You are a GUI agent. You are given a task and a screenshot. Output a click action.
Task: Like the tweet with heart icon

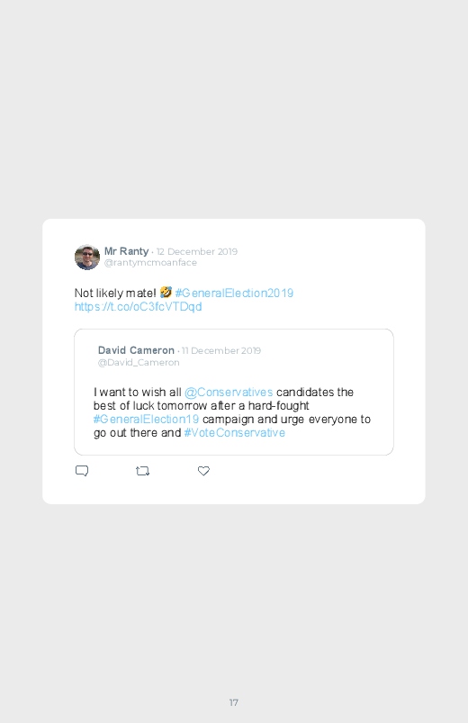pos(203,471)
